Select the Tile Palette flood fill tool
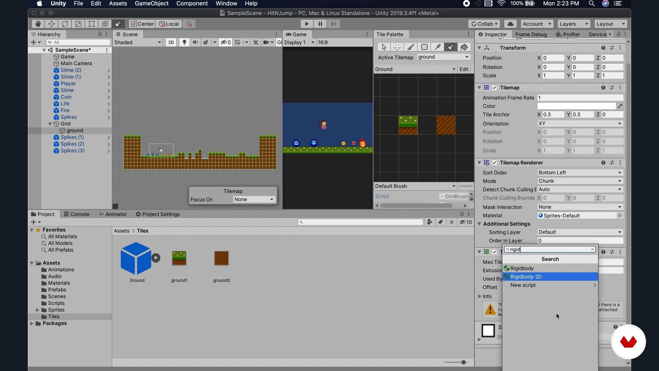Image resolution: width=659 pixels, height=371 pixels. pos(464,47)
